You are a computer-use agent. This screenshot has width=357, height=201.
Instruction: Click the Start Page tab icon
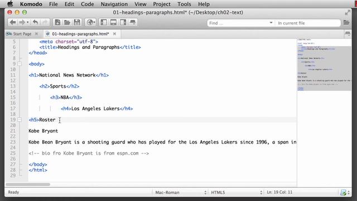click(x=9, y=33)
